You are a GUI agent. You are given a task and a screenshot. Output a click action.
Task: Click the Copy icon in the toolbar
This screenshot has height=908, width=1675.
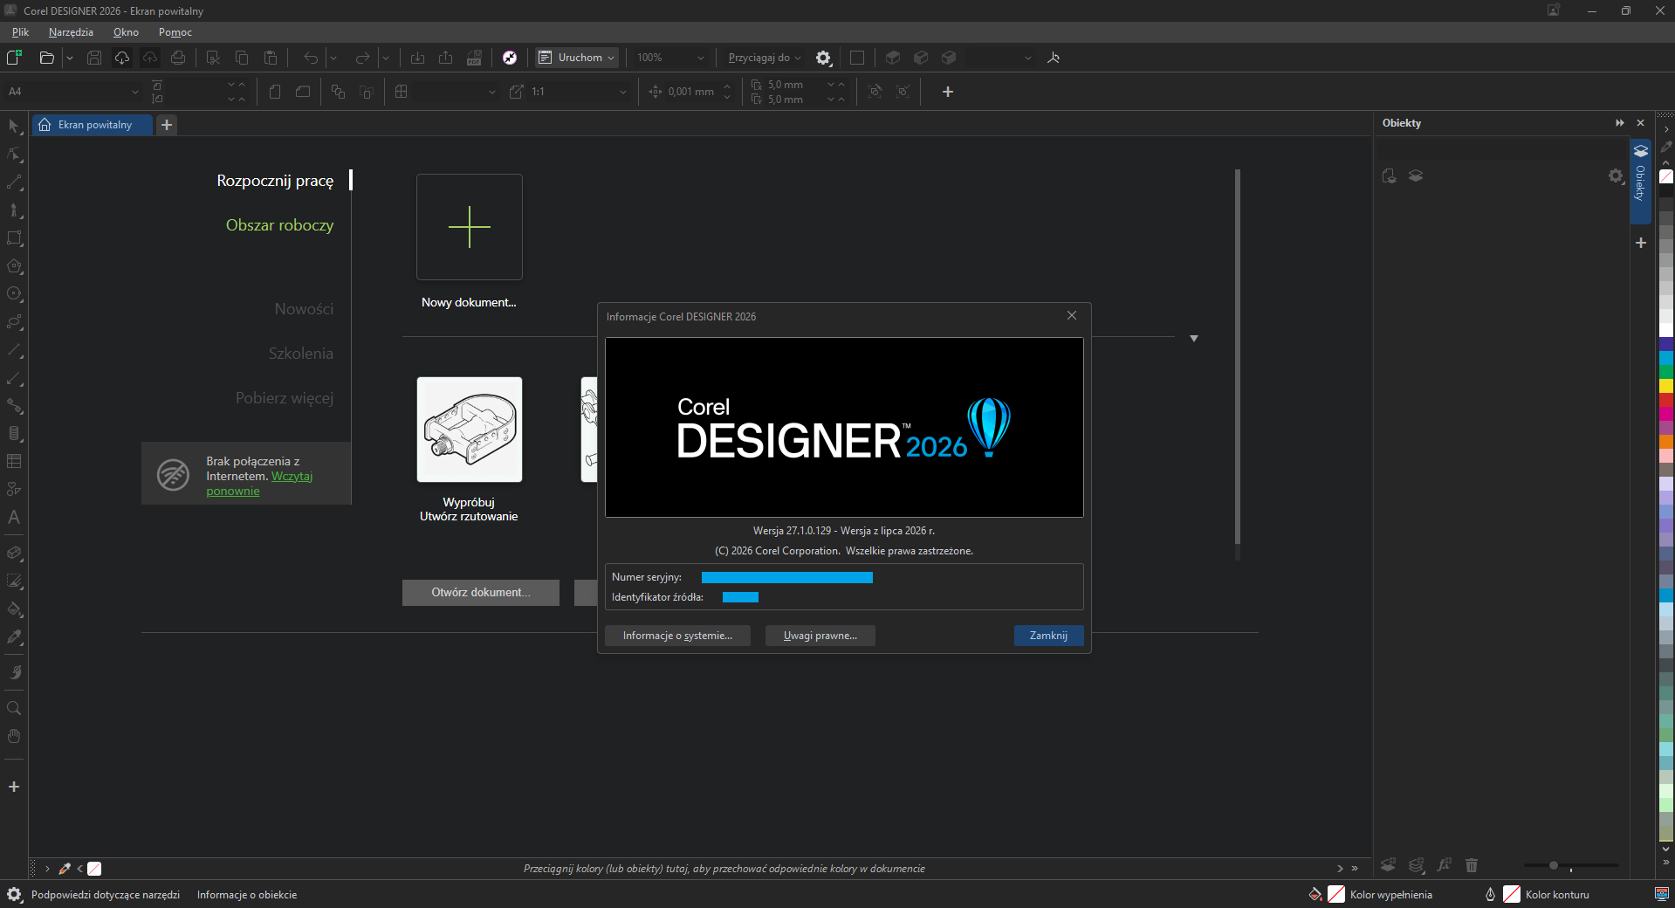tap(242, 58)
